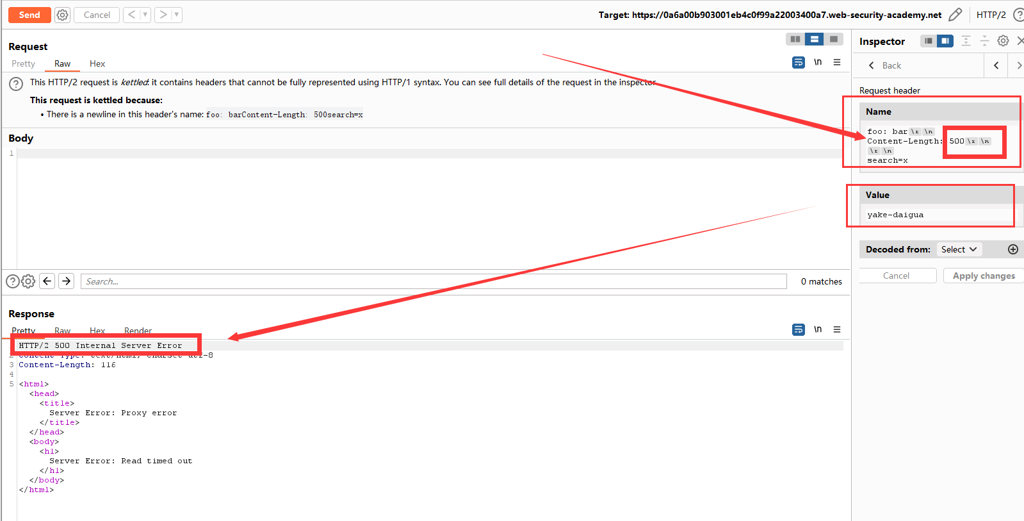The width and height of the screenshot is (1024, 521).
Task: Click the Request header label
Action: [890, 90]
